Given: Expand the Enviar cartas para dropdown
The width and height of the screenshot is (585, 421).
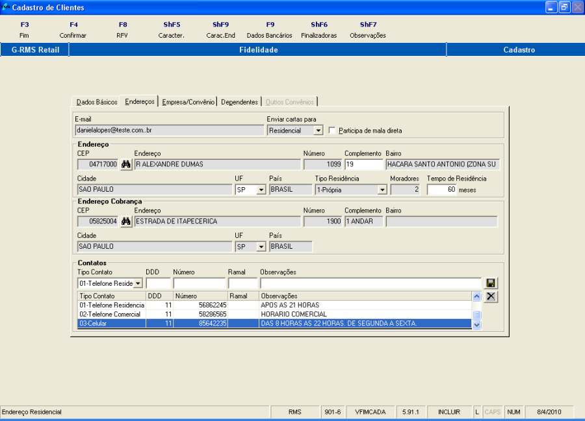Looking at the screenshot, I should 318,131.
